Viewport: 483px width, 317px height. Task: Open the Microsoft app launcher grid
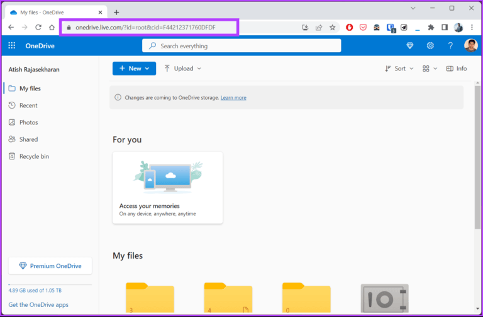[x=12, y=46]
